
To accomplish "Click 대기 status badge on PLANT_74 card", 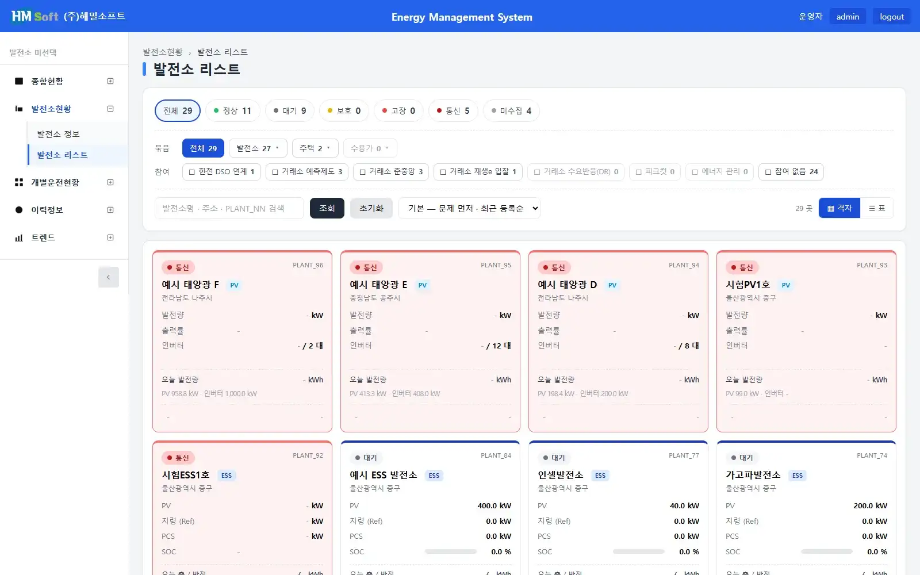I will point(742,458).
